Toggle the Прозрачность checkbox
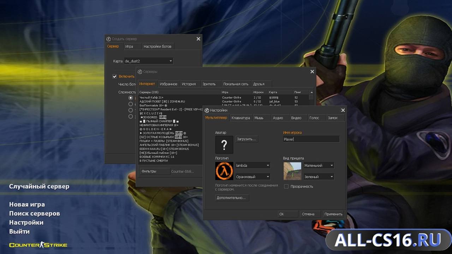The width and height of the screenshot is (452, 254). (x=286, y=186)
